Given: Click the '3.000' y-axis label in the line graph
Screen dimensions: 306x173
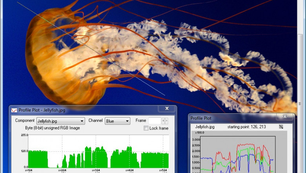Looking at the screenshot, I should (x=196, y=140).
